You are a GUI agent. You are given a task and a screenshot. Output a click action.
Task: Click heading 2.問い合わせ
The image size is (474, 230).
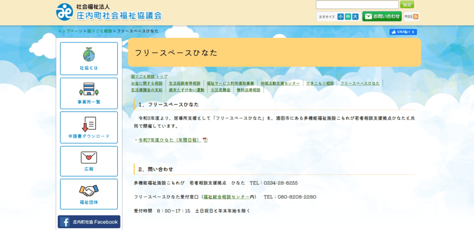tap(156, 169)
